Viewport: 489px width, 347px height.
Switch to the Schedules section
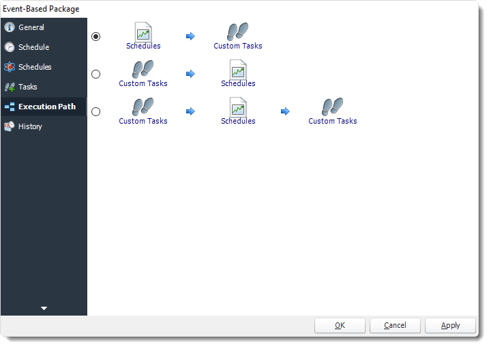44,67
